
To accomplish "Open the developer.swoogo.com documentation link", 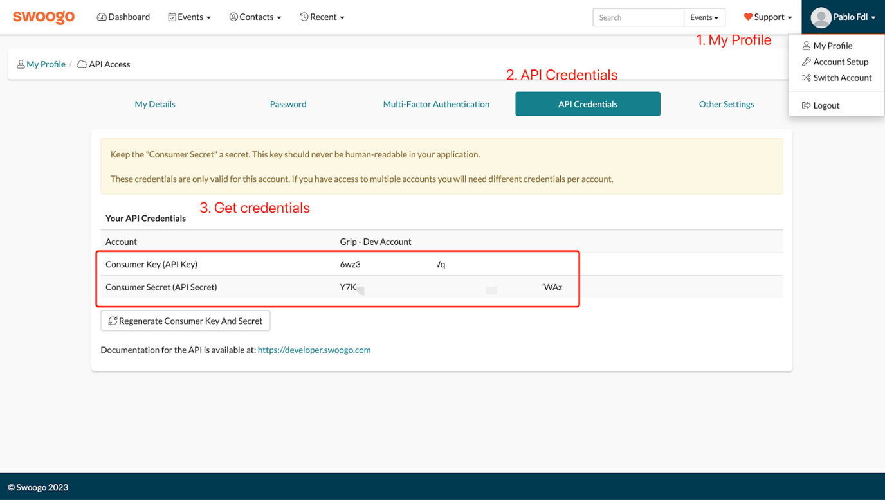I will point(314,350).
